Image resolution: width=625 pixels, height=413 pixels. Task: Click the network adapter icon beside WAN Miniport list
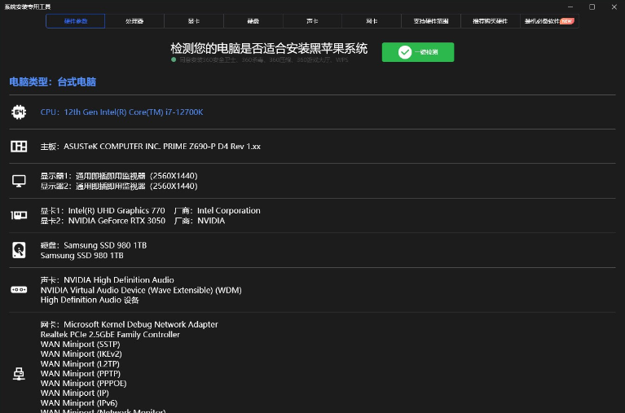[19, 374]
